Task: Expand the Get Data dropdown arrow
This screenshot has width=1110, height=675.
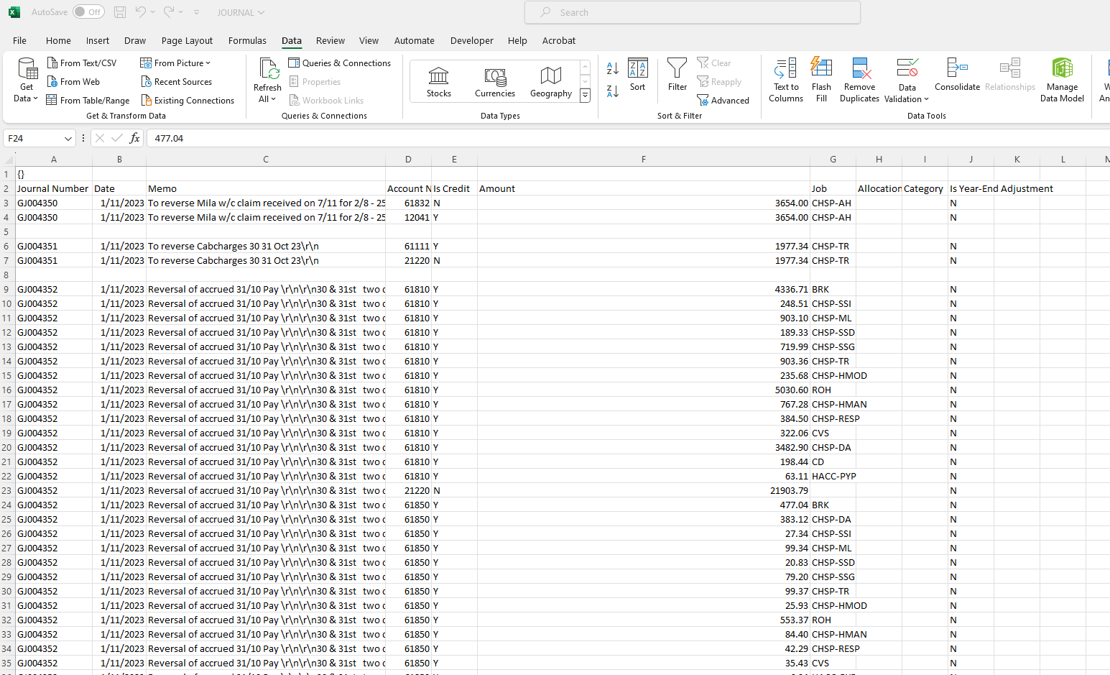Action: 35,98
